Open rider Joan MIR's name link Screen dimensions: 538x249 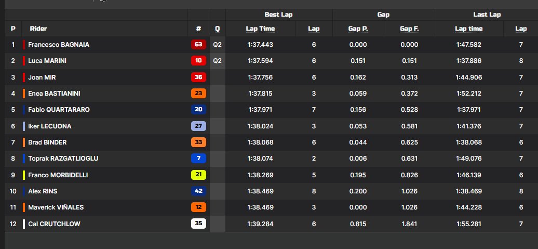[42, 77]
